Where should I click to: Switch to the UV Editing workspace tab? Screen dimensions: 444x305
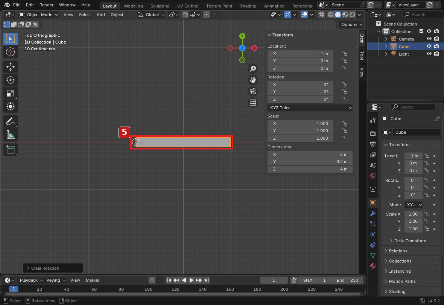[x=188, y=6]
